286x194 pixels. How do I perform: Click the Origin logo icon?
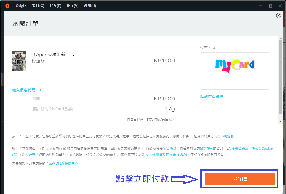coord(7,6)
